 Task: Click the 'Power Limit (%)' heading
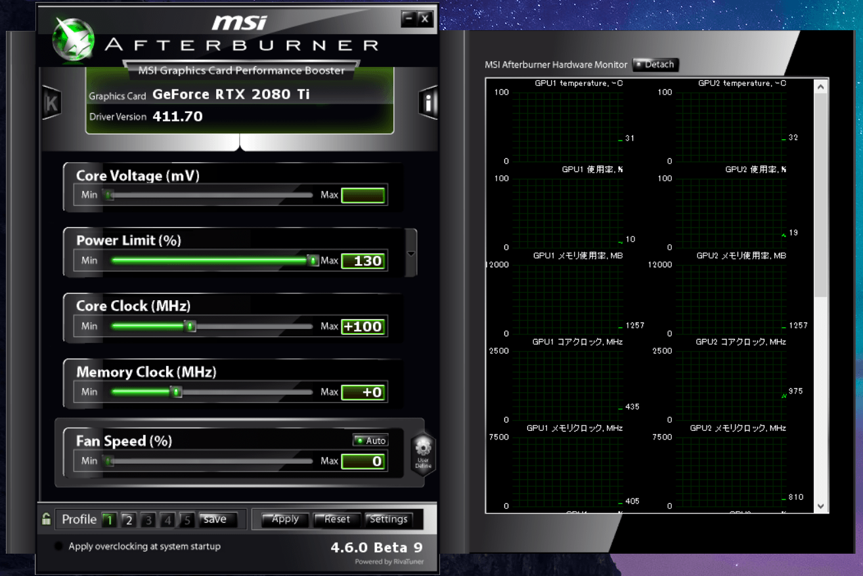[129, 240]
